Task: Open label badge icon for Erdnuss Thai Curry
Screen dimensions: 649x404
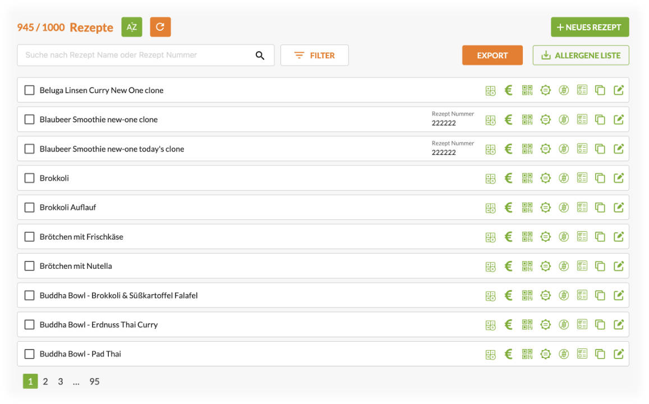Action: 545,325
